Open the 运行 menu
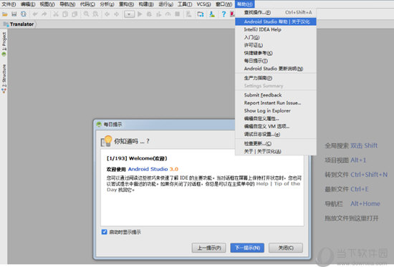394x267 pixels. point(165,4)
